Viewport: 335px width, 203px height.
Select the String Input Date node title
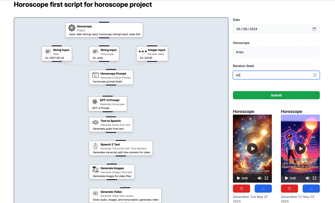click(61, 50)
